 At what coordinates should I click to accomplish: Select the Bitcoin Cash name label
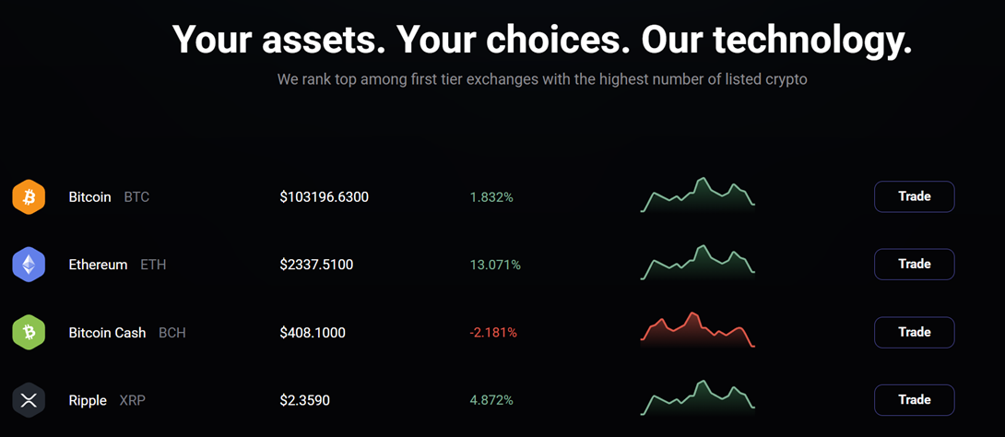tap(107, 333)
